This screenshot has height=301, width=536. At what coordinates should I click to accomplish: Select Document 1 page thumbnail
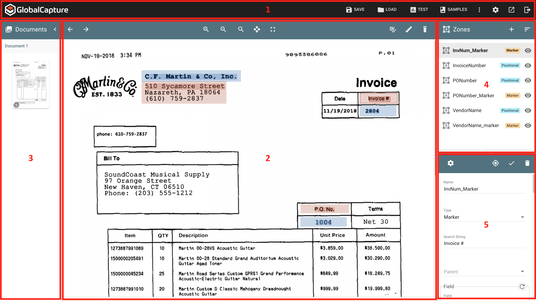click(31, 84)
